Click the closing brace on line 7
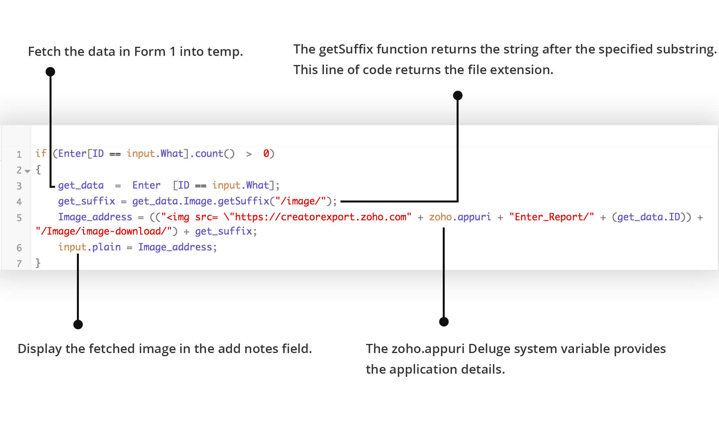719x422 pixels. 38,263
